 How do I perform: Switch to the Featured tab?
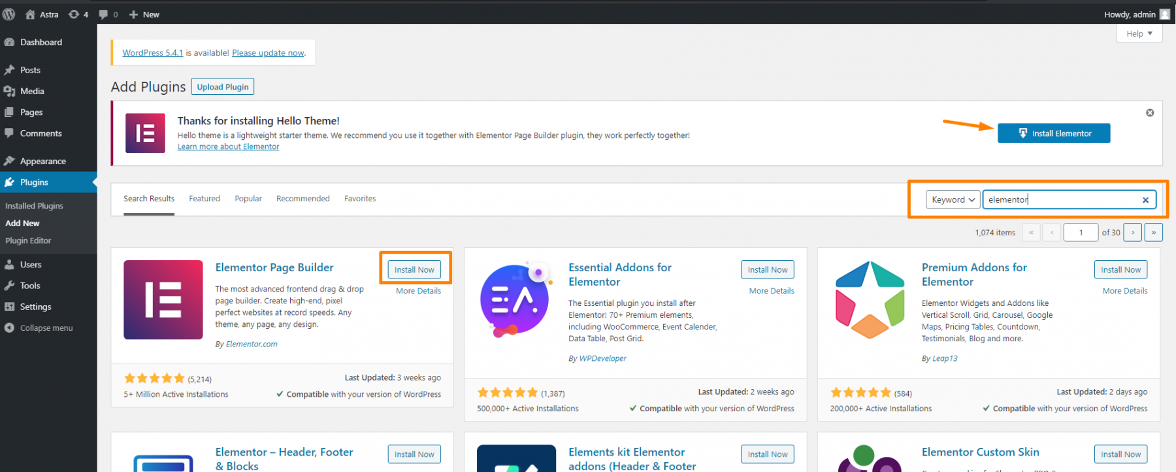click(204, 199)
